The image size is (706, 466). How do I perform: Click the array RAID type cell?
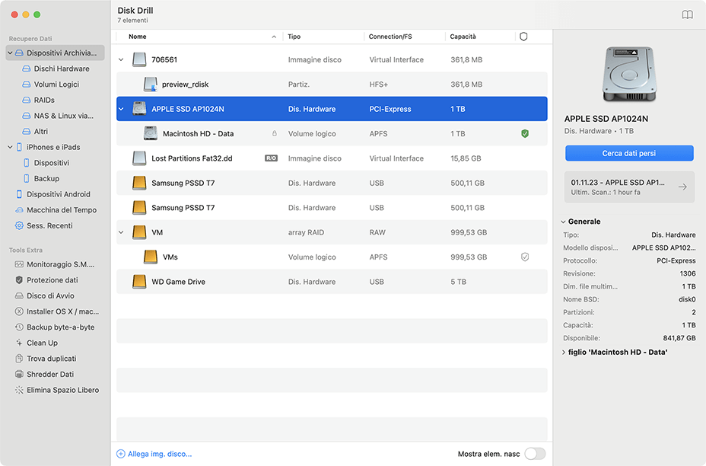(x=306, y=232)
